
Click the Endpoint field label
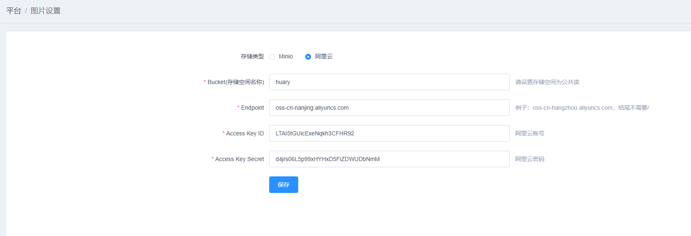click(x=252, y=108)
